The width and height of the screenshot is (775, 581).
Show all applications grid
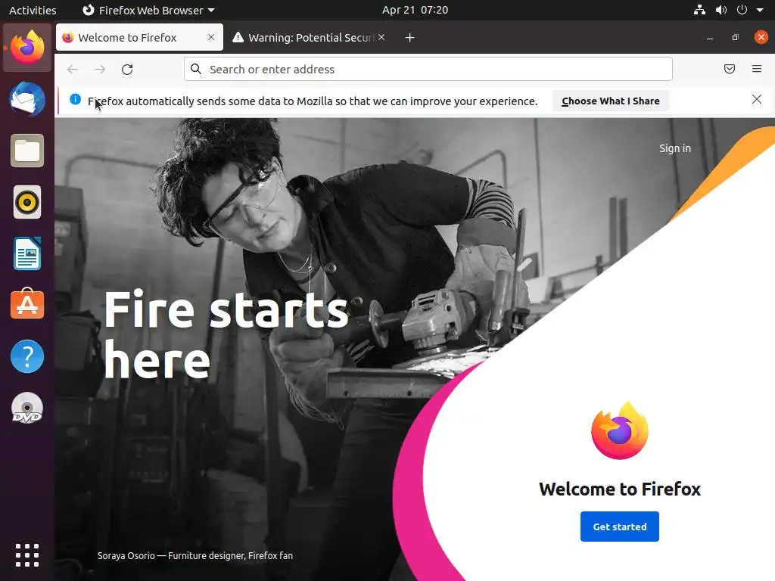(x=27, y=555)
